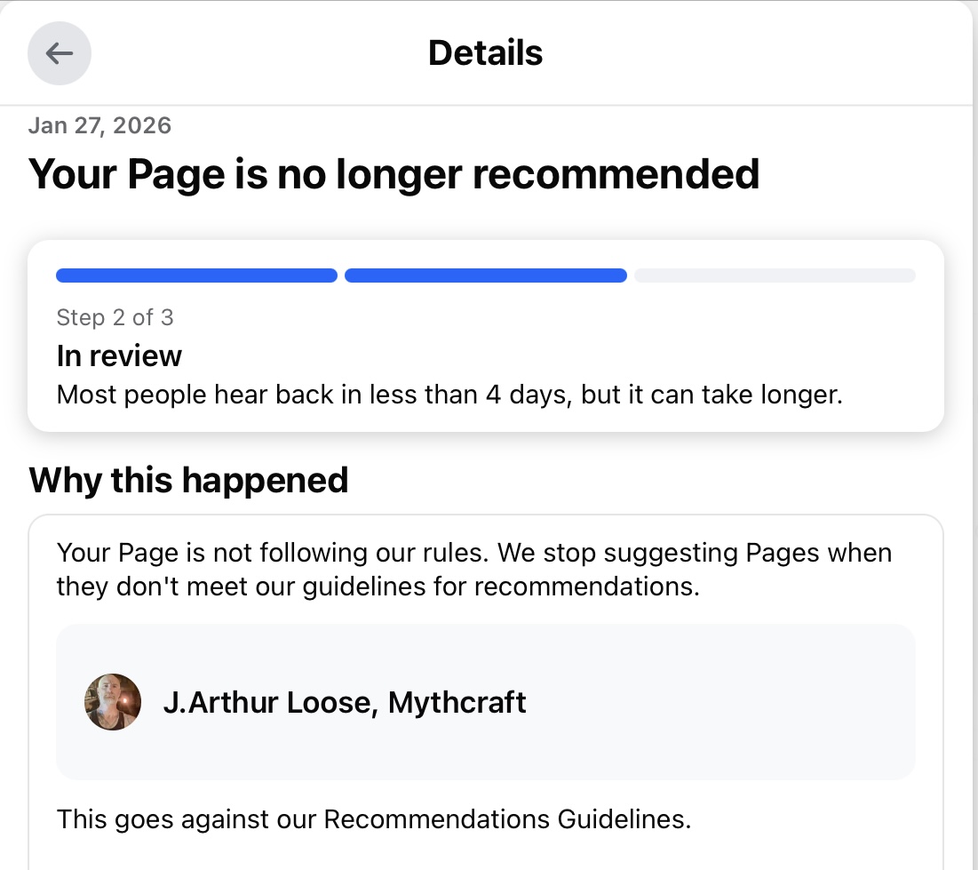Open the J.Arthur Loose, Mythcraft page name
This screenshot has height=870, width=978.
[345, 703]
